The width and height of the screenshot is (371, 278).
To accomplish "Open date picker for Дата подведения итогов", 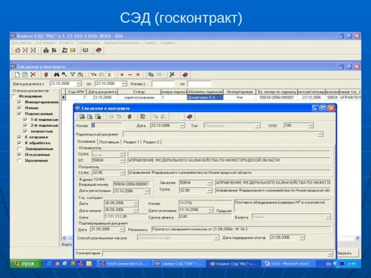I will click(x=302, y=238).
